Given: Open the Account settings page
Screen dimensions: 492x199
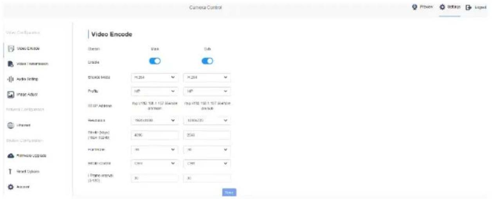Looking at the screenshot, I should point(20,187).
